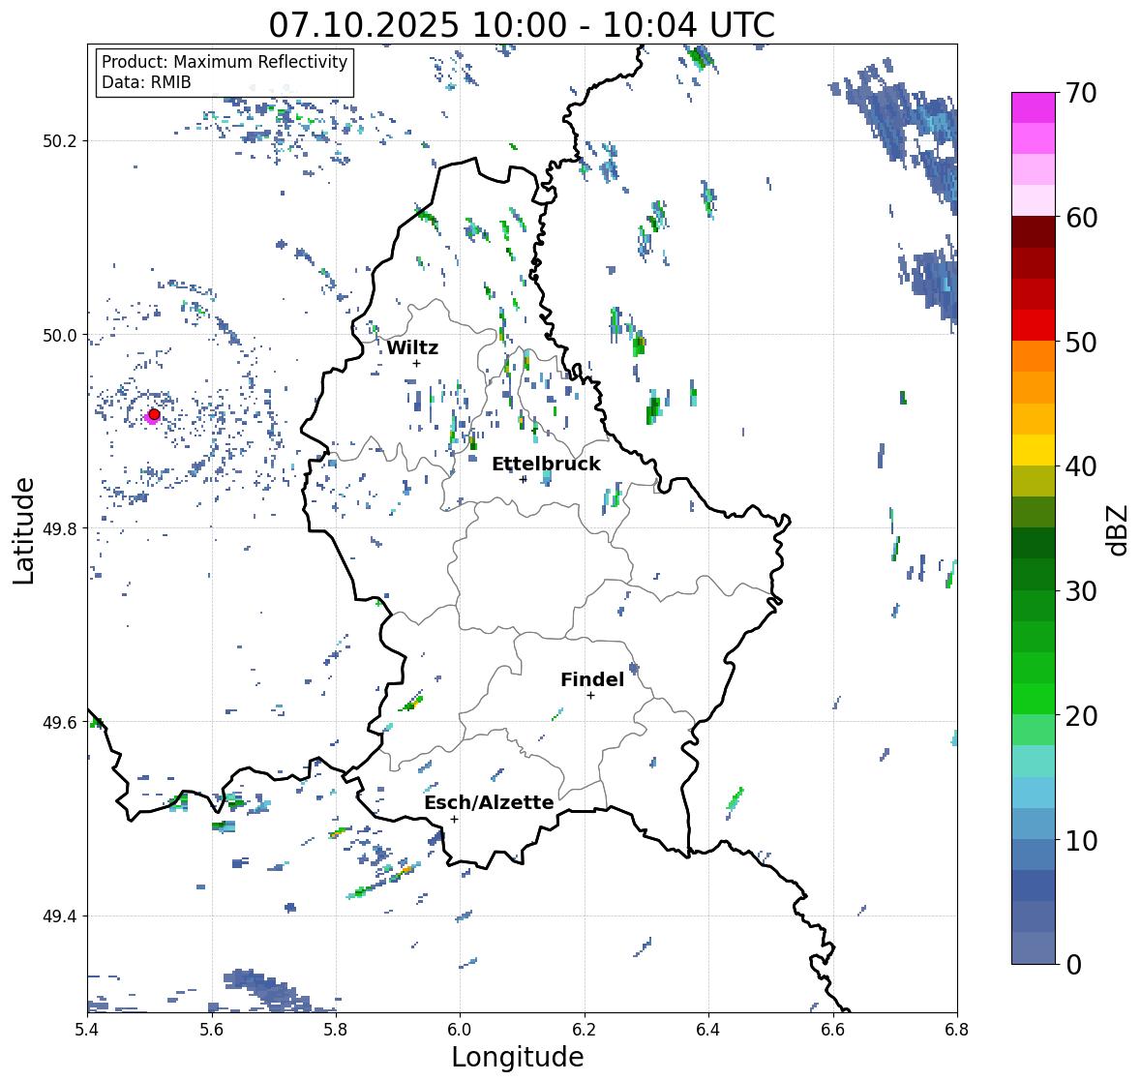The width and height of the screenshot is (1141, 1081).
Task: Click colorbar tick value 30
Action: coord(1081,591)
